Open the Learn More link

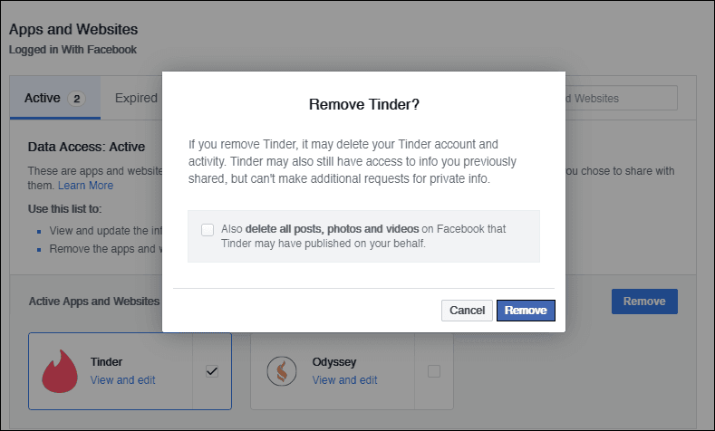(x=86, y=186)
